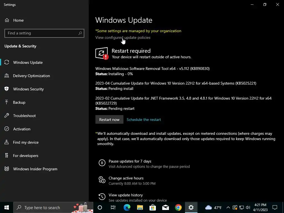Show hidden system tray icons
This screenshot has height=213, width=284.
(228, 207)
